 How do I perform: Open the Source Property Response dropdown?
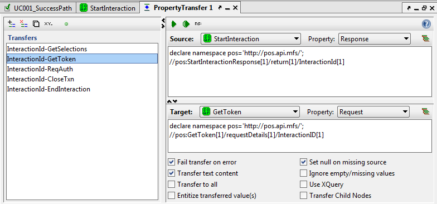(x=375, y=39)
